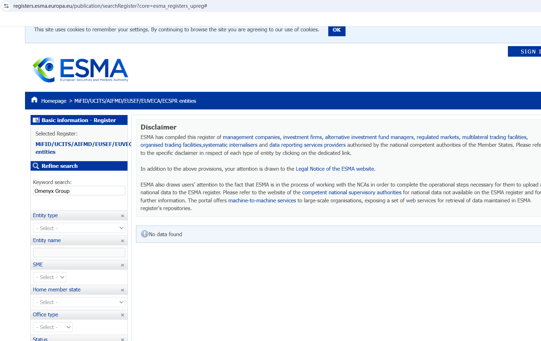The height and width of the screenshot is (341, 541).
Task: Focus the Keyword search field
Action: click(79, 191)
